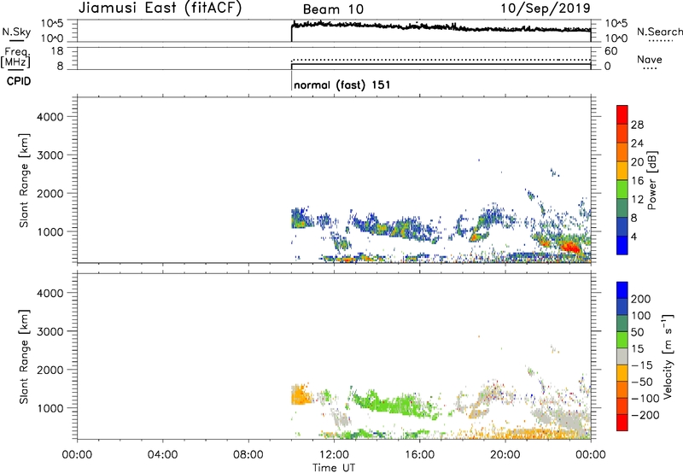Click the "16:00" time tick label
683x473 pixels.
tap(419, 455)
